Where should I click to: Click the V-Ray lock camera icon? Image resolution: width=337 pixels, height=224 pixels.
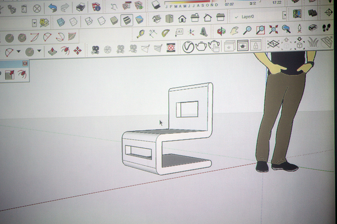pyautogui.click(x=255, y=45)
